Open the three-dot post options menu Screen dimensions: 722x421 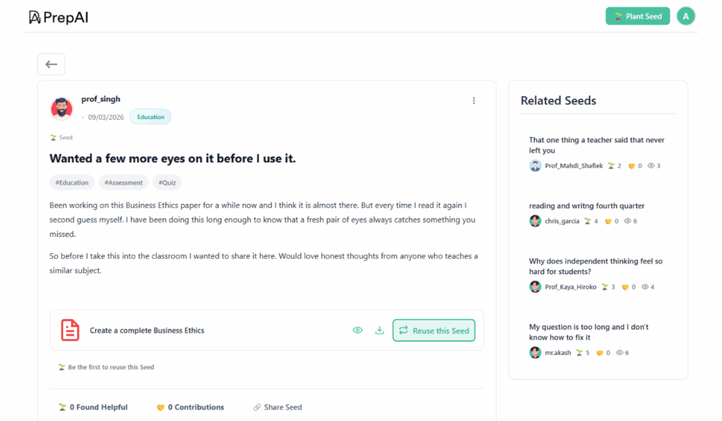tap(474, 101)
